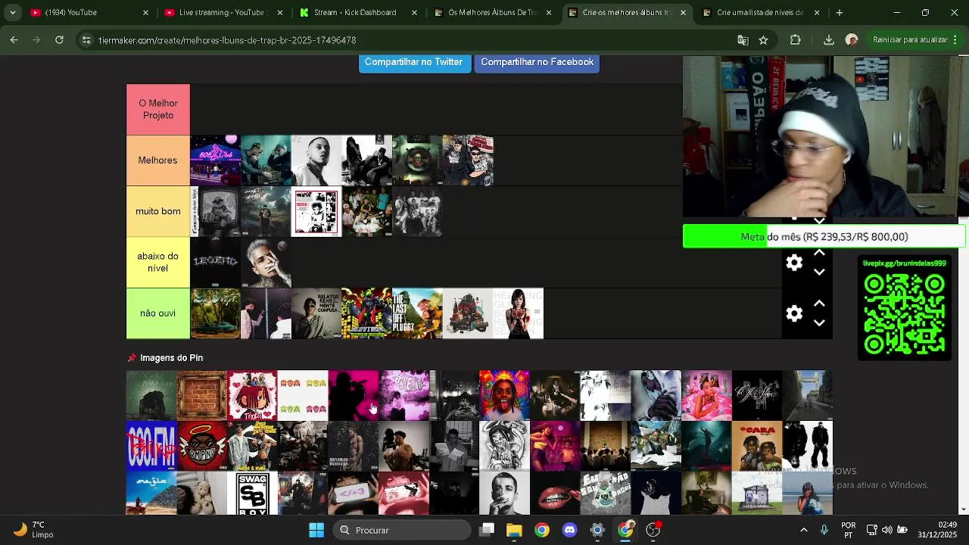The image size is (969, 545).
Task: Open OBS Studio from taskbar
Action: click(x=653, y=530)
